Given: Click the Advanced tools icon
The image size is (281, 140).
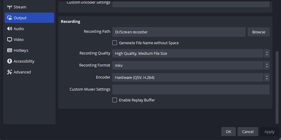Looking at the screenshot, I should click(x=9, y=72).
